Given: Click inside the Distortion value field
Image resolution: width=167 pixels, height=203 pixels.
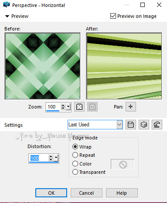Looking at the screenshot, I should point(38,158).
